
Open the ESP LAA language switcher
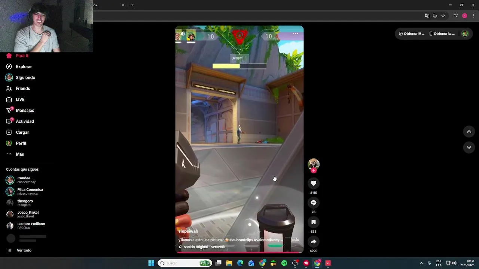pos(439,263)
